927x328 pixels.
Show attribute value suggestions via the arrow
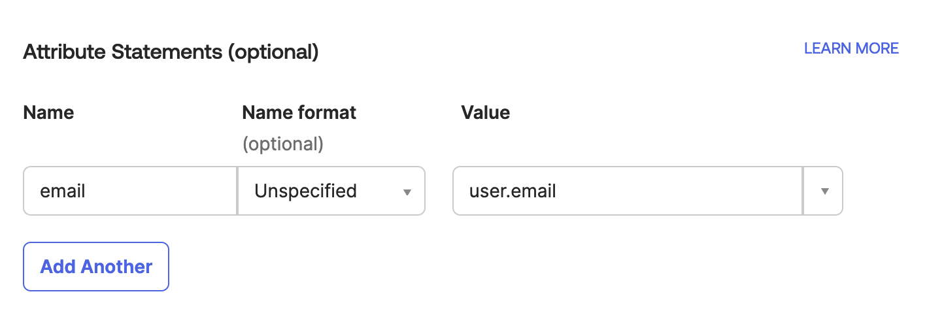tap(824, 191)
